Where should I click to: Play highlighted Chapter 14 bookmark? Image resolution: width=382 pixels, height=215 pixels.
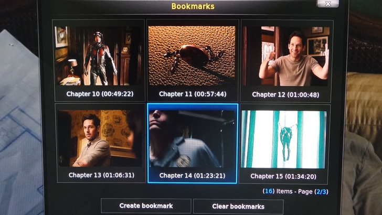pos(192,139)
